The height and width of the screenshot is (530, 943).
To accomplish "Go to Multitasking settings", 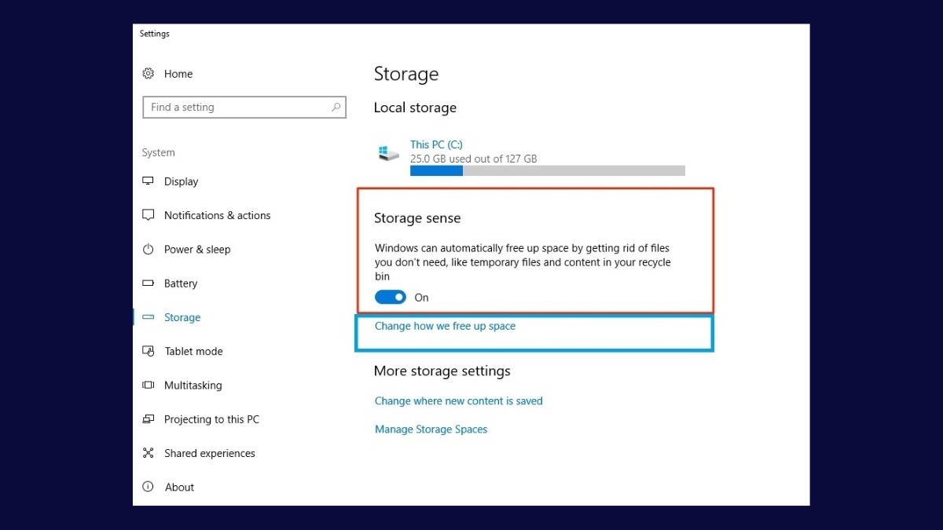I will pos(193,386).
